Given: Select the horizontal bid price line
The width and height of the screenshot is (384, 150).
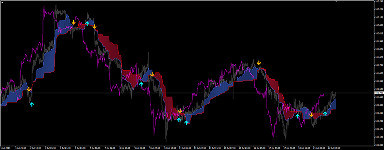Looking at the screenshot, I should click(187, 93).
